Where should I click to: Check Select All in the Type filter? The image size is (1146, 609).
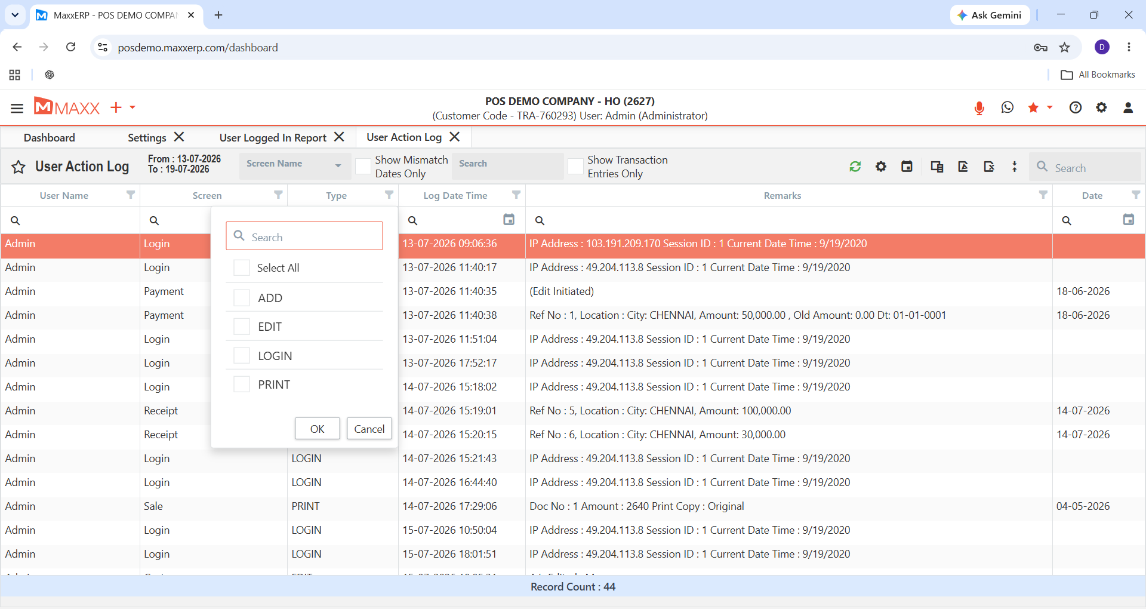click(242, 267)
